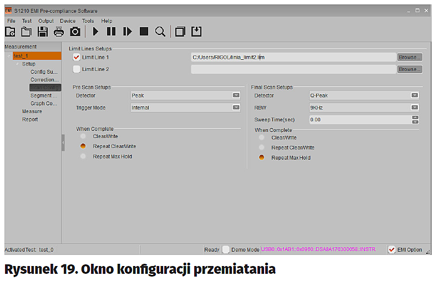The width and height of the screenshot is (435, 281).
Task: Click the save floppy disk icon
Action: point(42,32)
